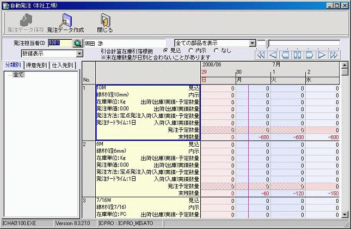Viewport: 351px width, 229px height.
Task: Click the slider thumb beside the parts dropdown
Action: (x=267, y=44)
